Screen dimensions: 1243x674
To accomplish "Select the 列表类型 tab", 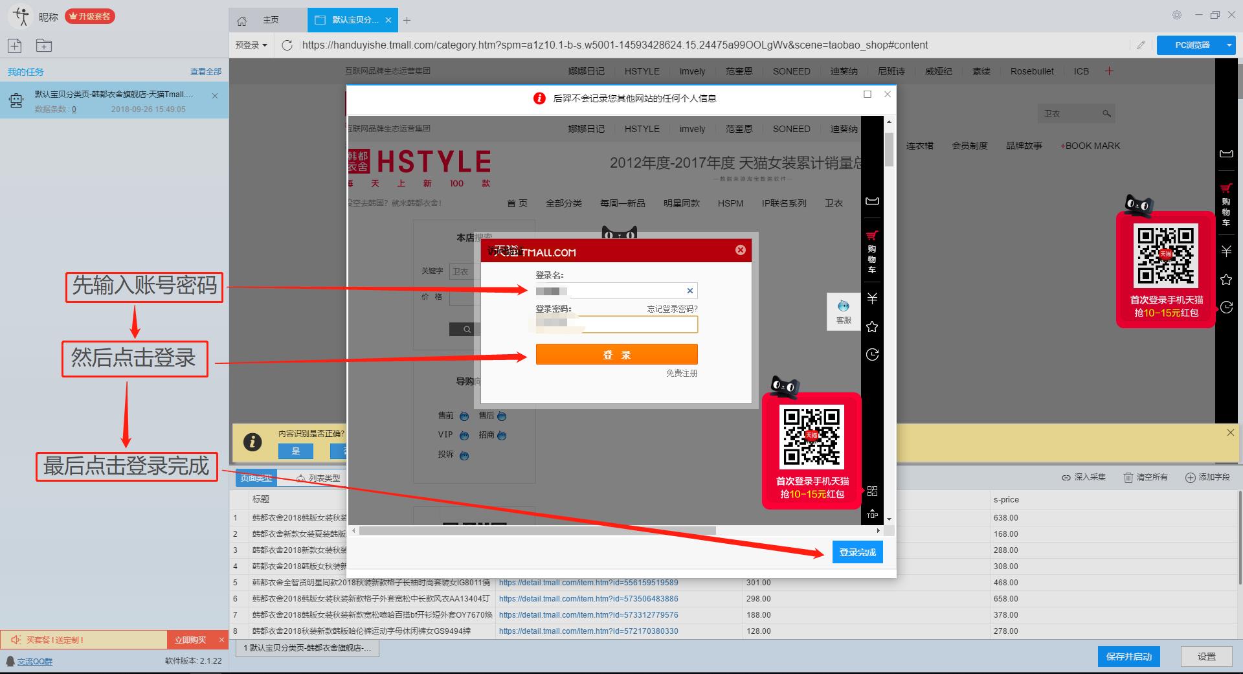I will (318, 478).
